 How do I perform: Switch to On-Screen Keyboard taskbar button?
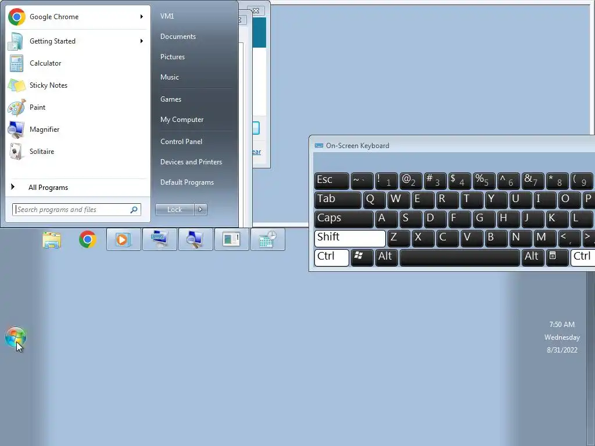pyautogui.click(x=160, y=240)
